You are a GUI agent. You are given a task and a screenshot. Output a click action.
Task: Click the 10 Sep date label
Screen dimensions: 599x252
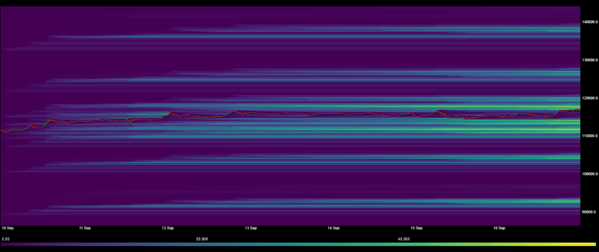[8, 228]
